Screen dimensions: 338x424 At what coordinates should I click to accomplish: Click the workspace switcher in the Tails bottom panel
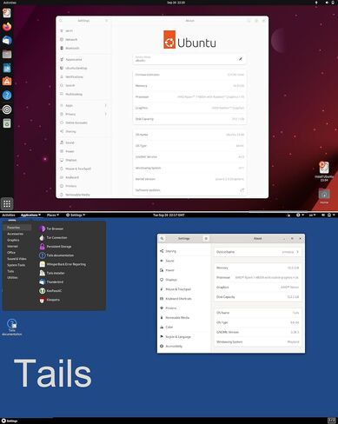pyautogui.click(x=332, y=421)
